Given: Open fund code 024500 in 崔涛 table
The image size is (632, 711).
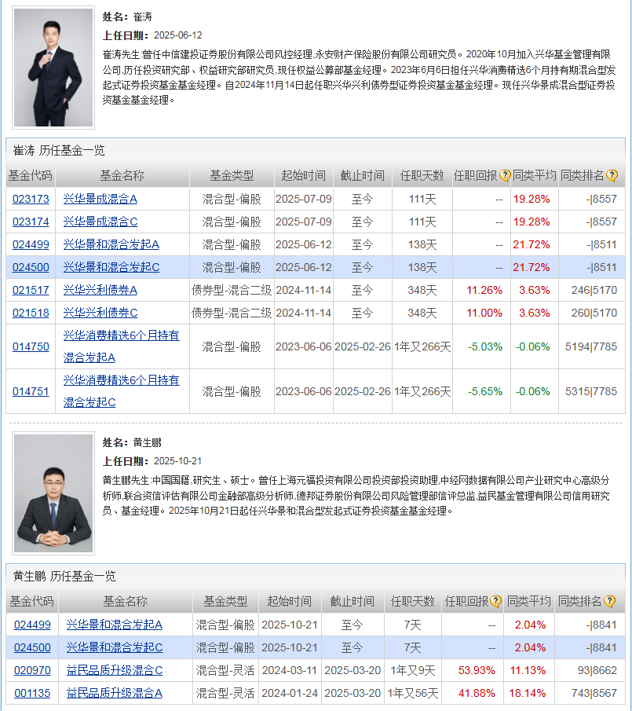Looking at the screenshot, I should pyautogui.click(x=31, y=267).
